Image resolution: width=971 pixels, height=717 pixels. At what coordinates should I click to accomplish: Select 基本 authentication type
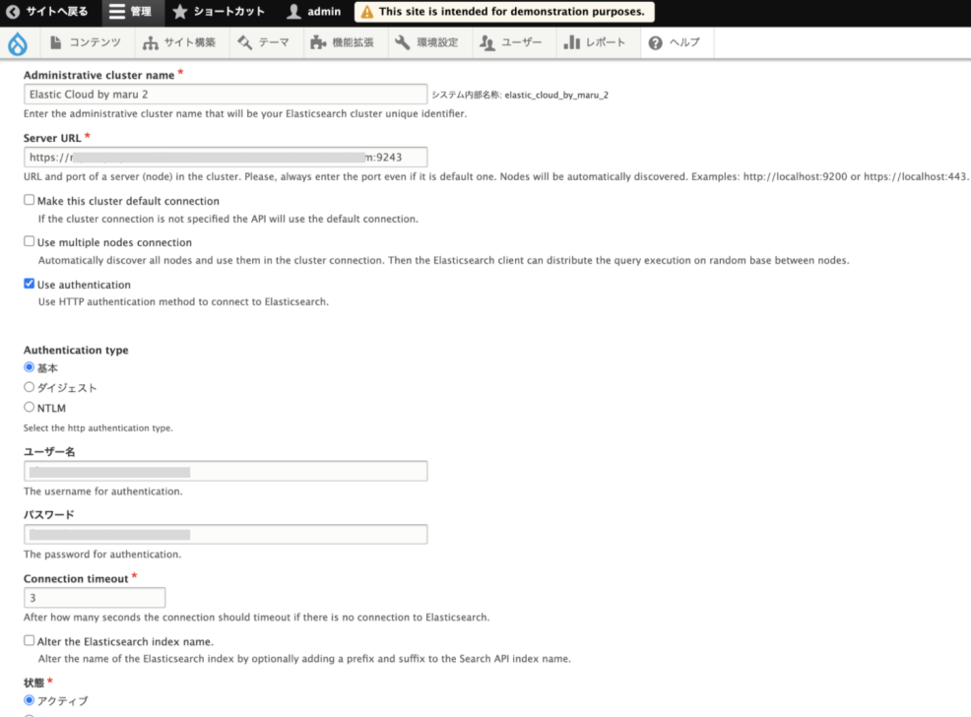click(x=30, y=367)
